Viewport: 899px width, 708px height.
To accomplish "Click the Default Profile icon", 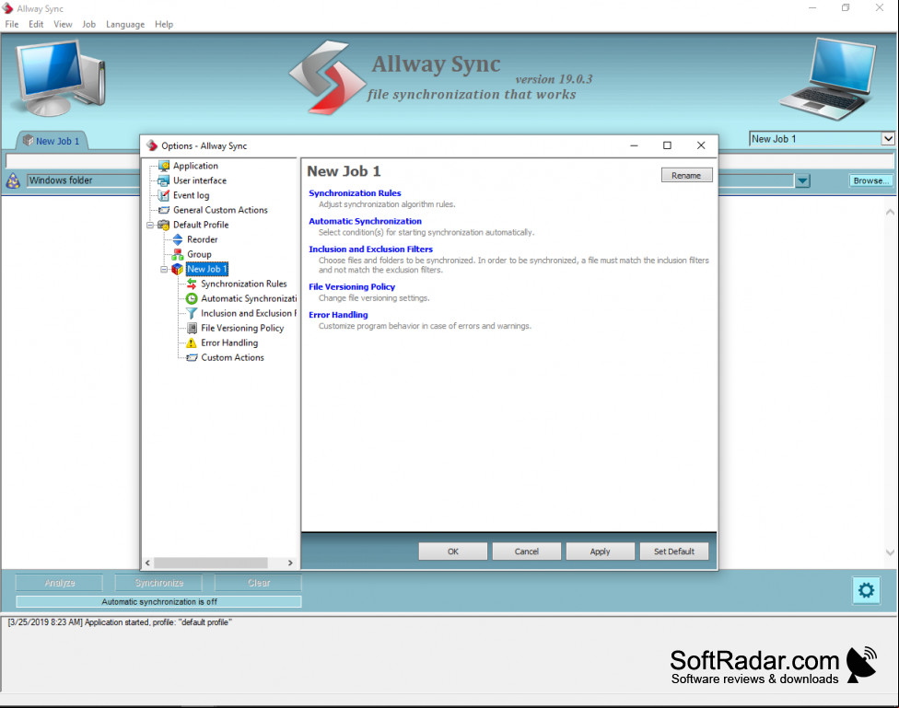I will pos(164,225).
